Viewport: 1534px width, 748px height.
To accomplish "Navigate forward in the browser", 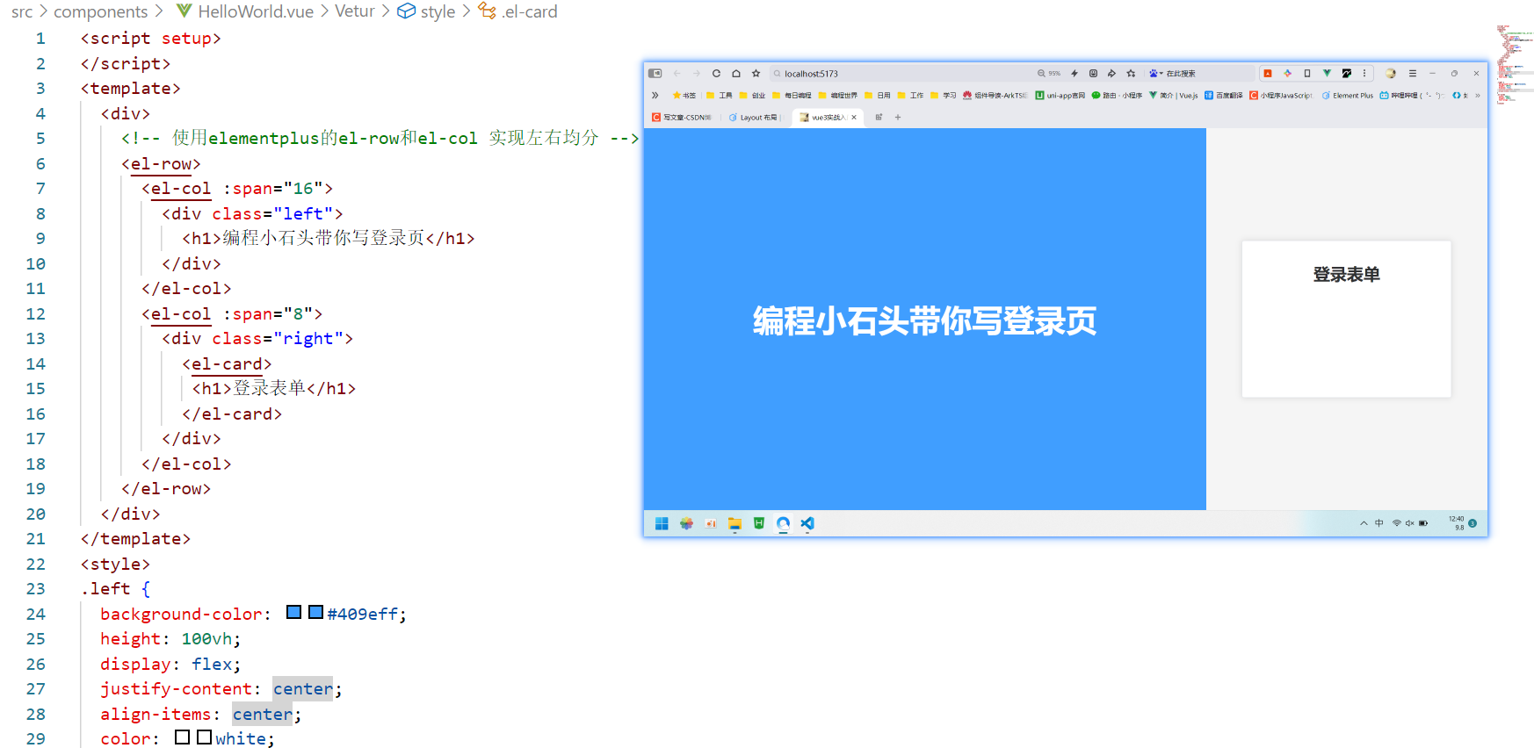I will (697, 74).
